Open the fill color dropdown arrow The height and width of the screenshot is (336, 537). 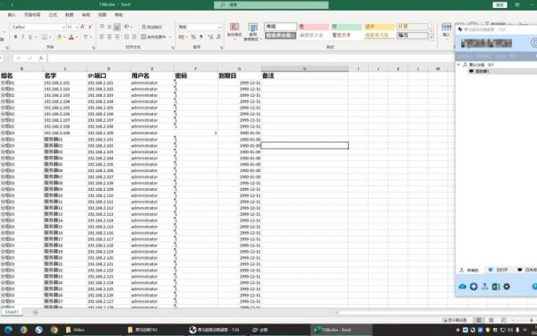pyautogui.click(x=64, y=37)
